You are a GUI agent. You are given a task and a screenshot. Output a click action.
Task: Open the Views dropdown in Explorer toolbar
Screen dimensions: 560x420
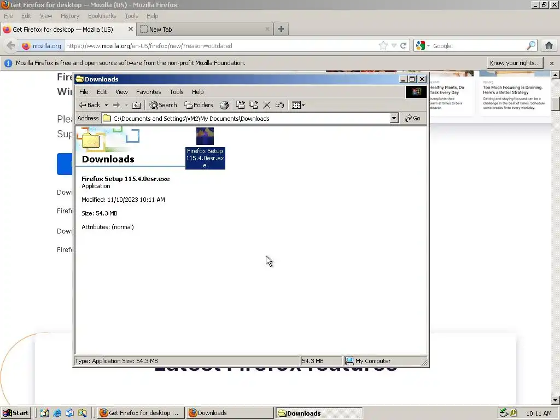point(298,105)
